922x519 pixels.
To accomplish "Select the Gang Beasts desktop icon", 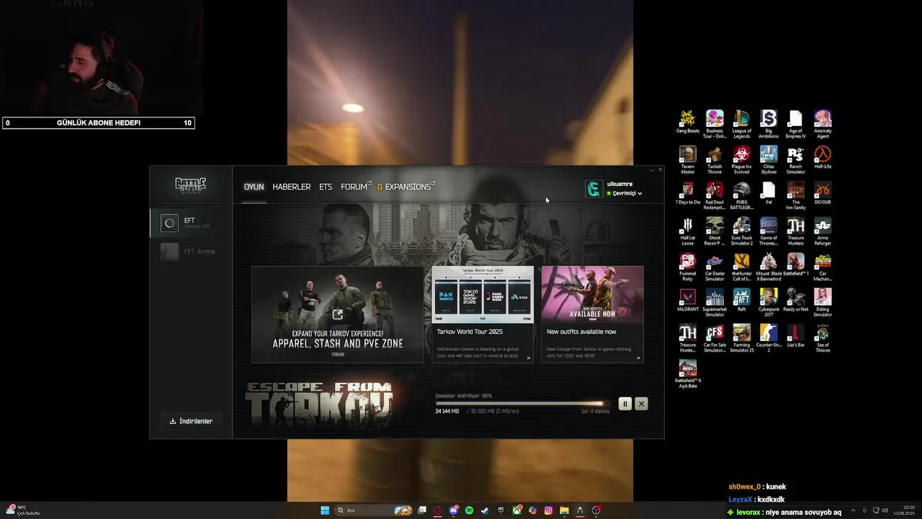I will [688, 122].
